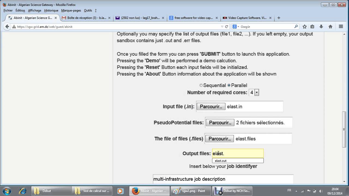
Task: Show hidden tray icons arrow
Action: (x=296, y=191)
